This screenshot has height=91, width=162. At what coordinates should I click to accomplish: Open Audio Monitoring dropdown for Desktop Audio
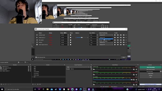pos(106,35)
